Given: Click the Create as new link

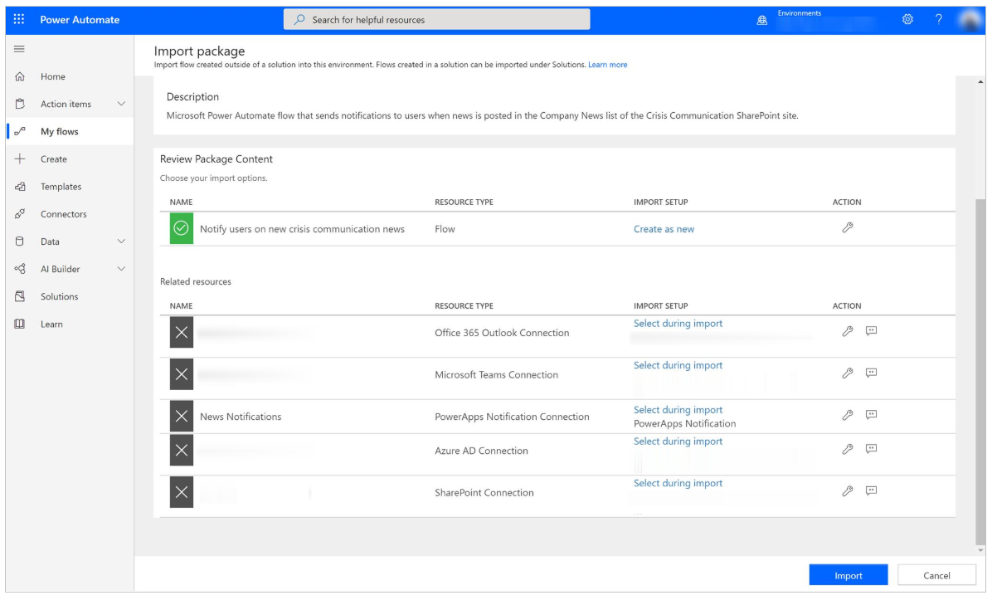Looking at the screenshot, I should click(664, 229).
